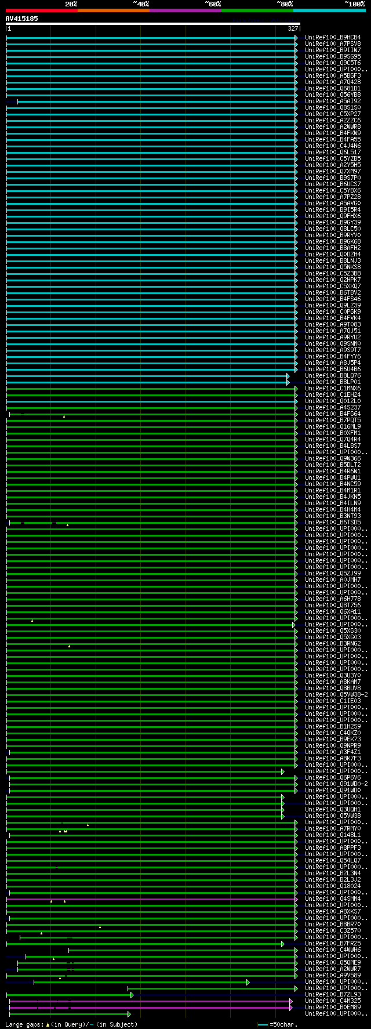The width and height of the screenshot is (371, 1029).
Task: Select the UniRef100_A9T083 label
Action: coord(333,325)
